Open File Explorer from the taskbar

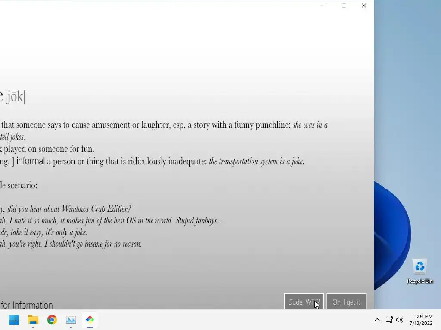33,320
